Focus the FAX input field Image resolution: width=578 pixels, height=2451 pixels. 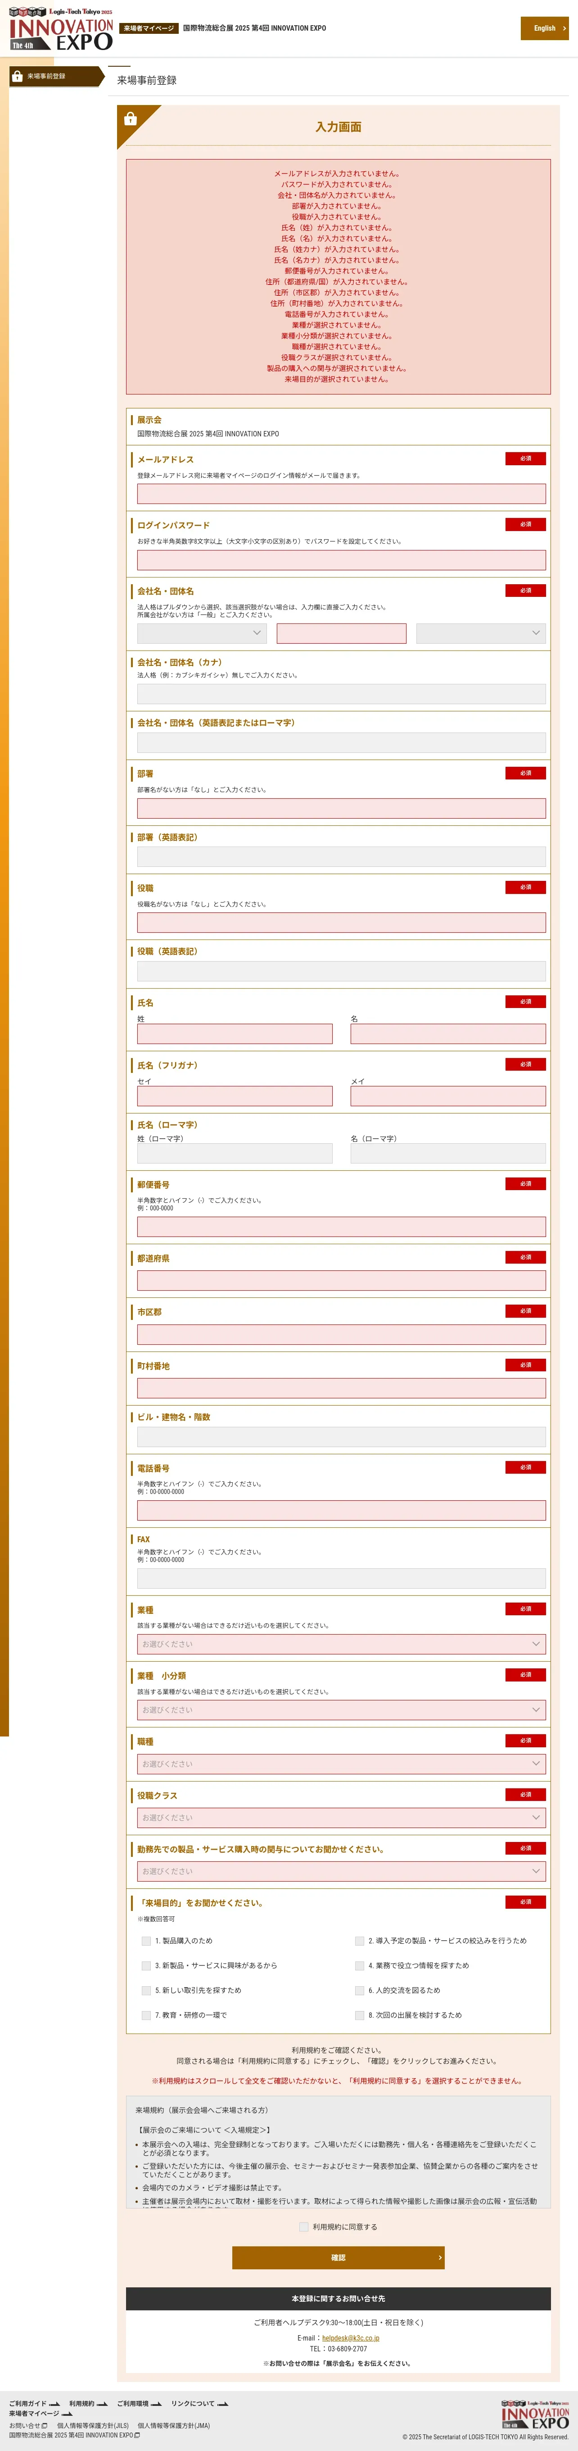point(341,1579)
